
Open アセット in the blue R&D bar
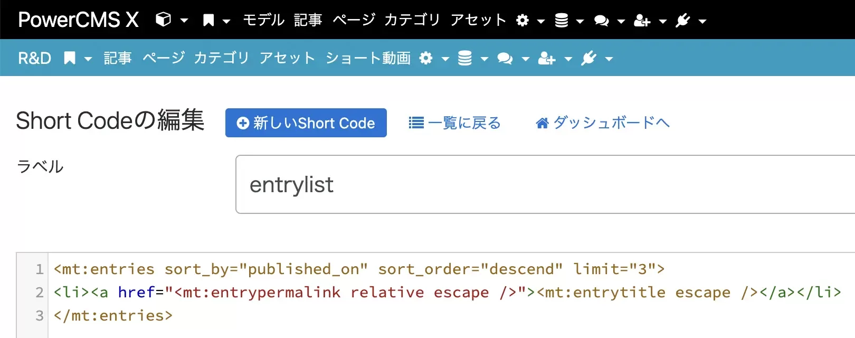point(287,58)
